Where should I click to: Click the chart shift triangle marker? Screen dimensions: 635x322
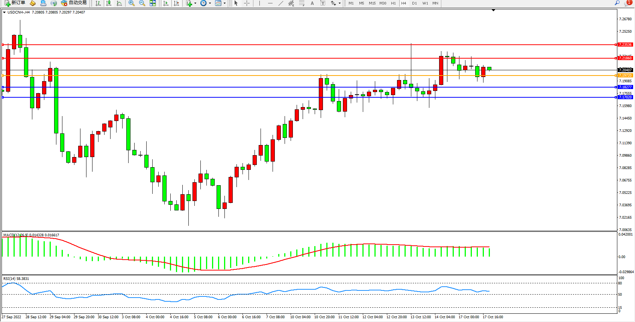pyautogui.click(x=493, y=11)
